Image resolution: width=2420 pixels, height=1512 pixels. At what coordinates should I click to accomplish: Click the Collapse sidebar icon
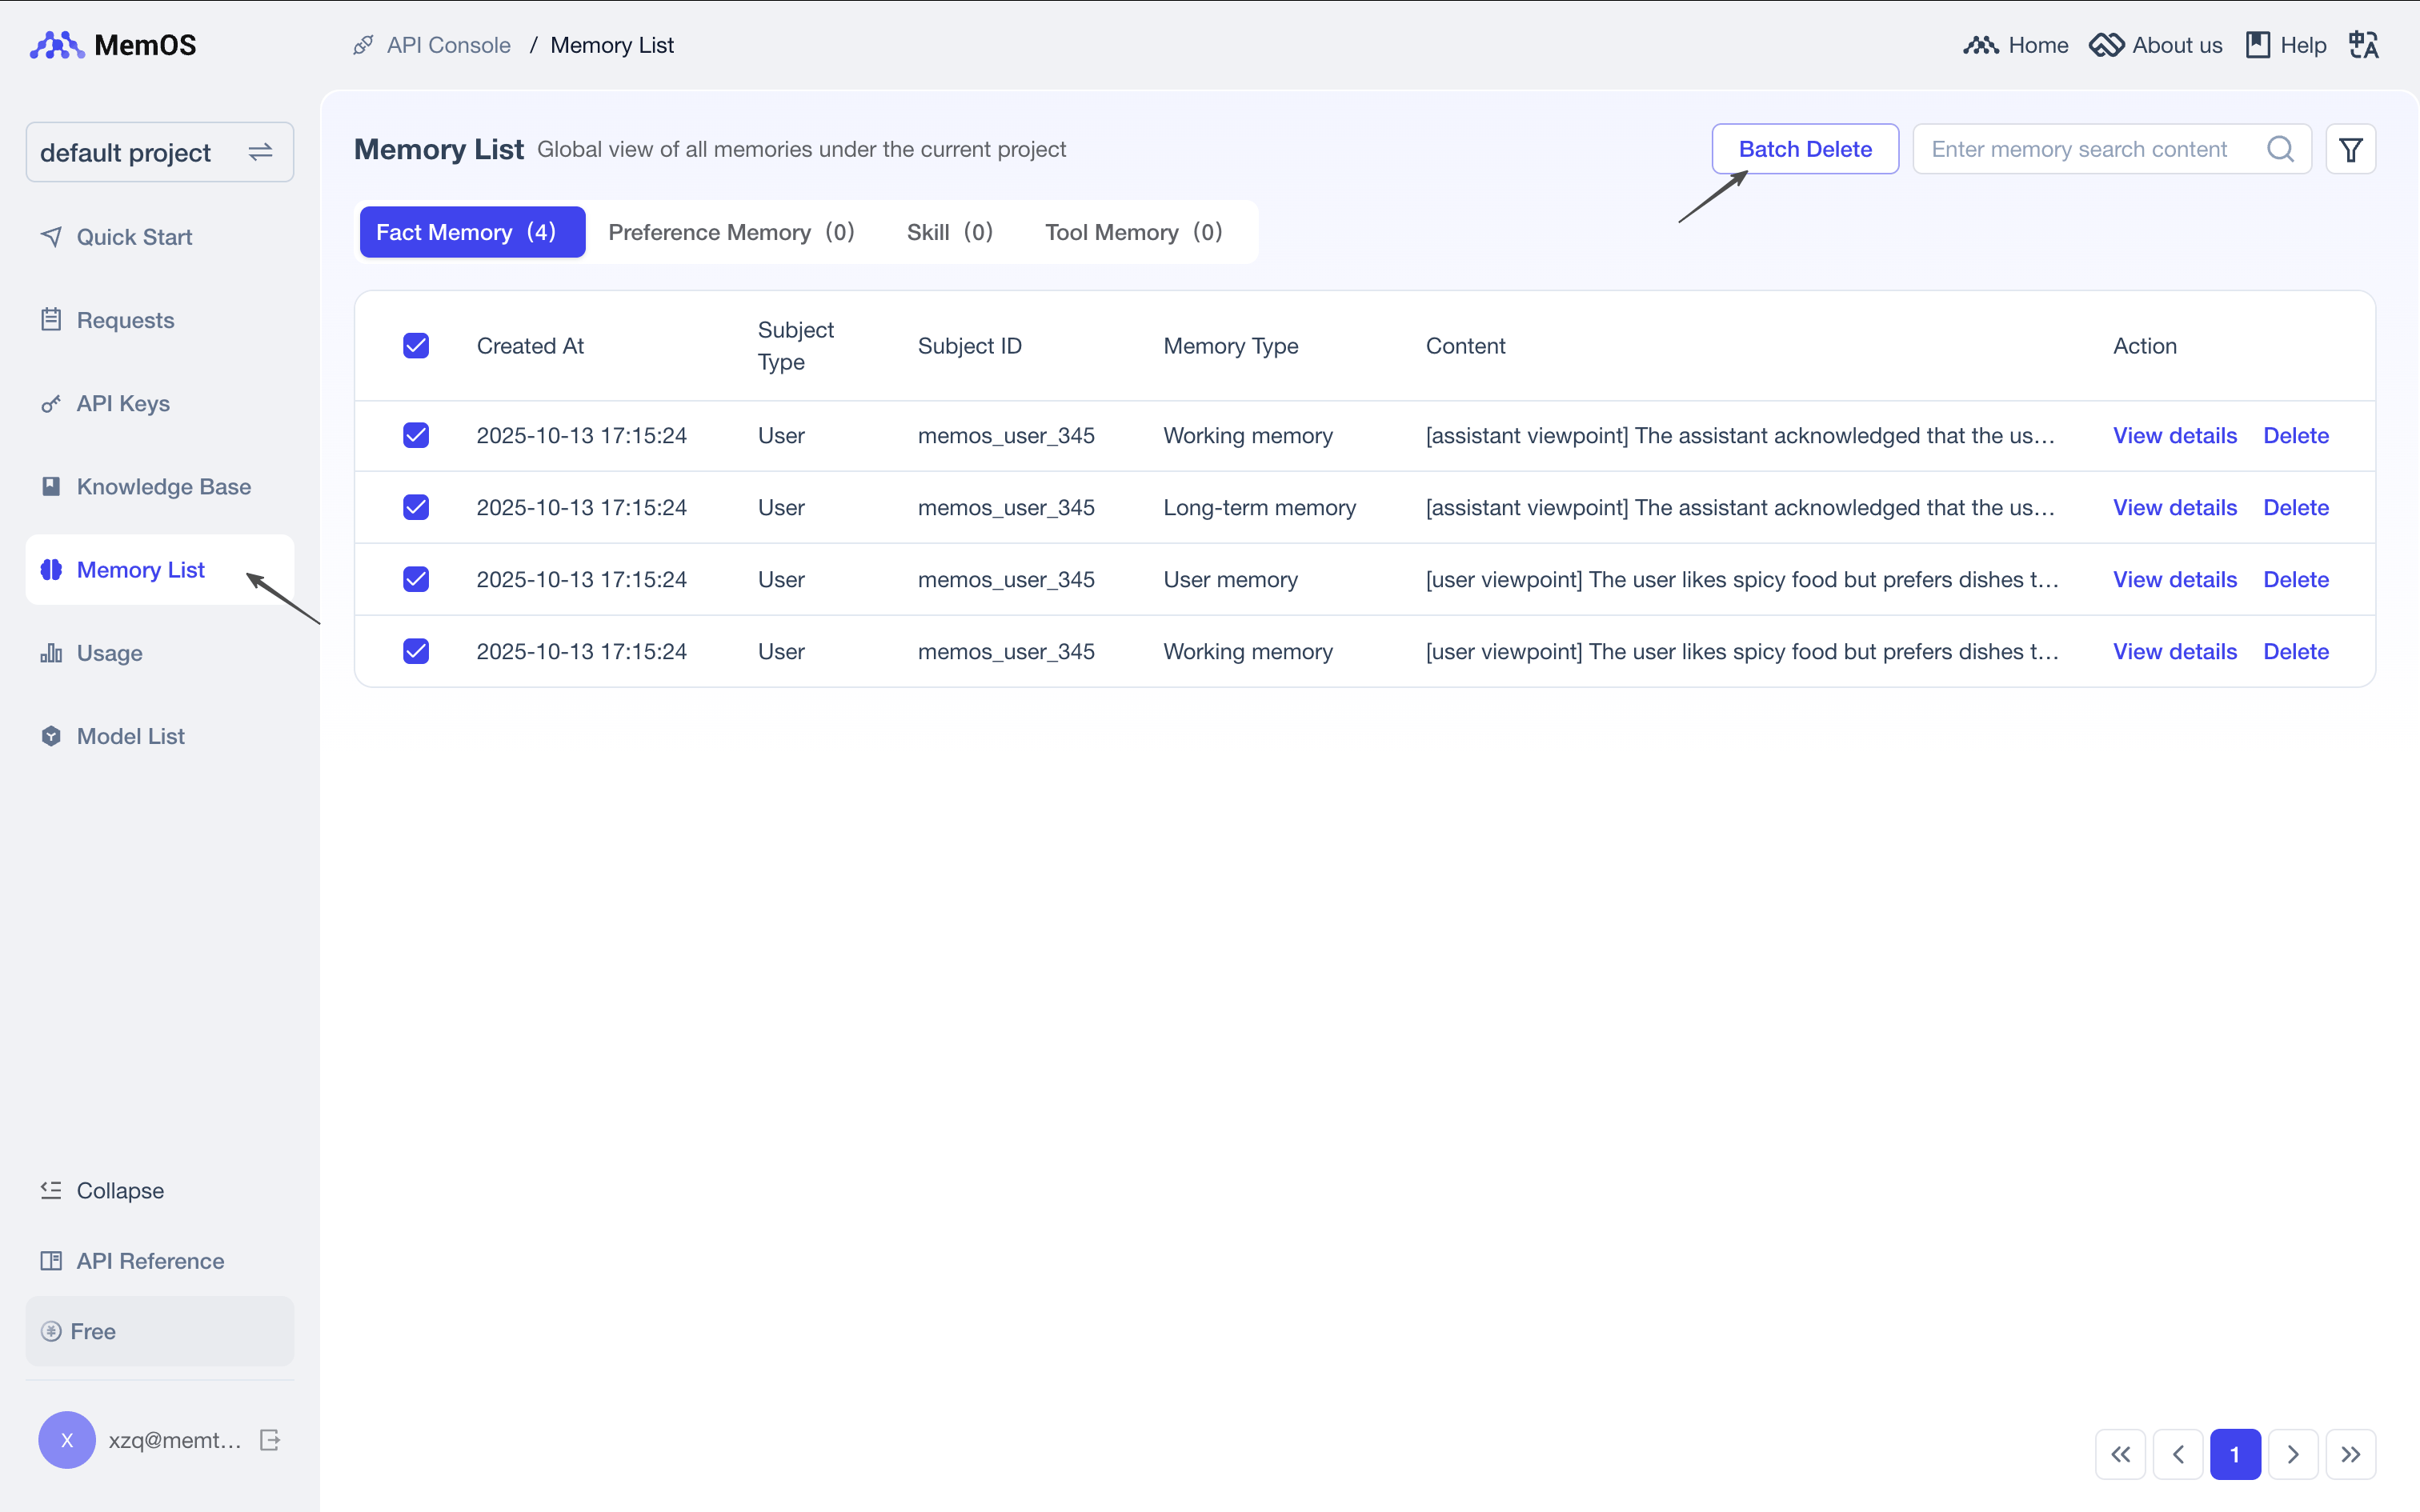51,1190
